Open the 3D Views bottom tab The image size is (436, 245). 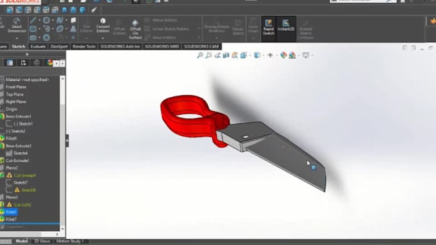42,241
